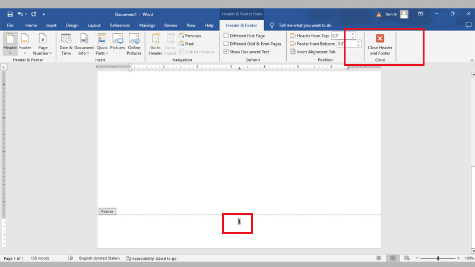Open the Footer dropdown menu
475x267 pixels.
pos(25,44)
